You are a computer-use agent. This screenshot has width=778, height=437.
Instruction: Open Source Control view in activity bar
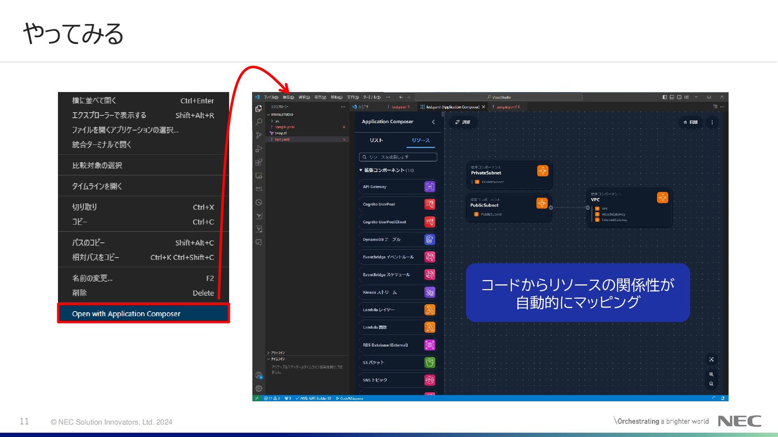point(259,135)
